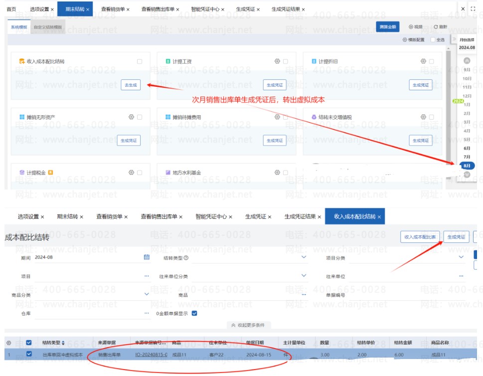This screenshot has height=376, width=483.
Task: Select 6月 in the month selector
Action: pyautogui.click(x=467, y=148)
